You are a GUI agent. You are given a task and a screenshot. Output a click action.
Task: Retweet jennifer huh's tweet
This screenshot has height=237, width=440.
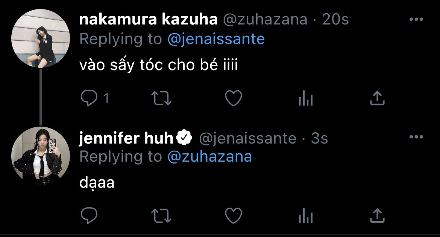[x=161, y=216]
